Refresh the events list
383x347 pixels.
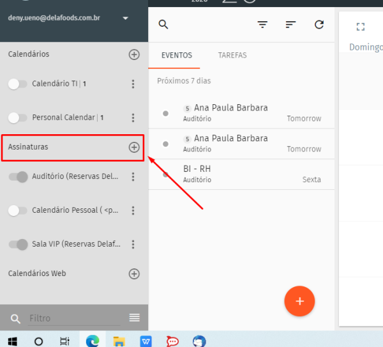tap(319, 25)
